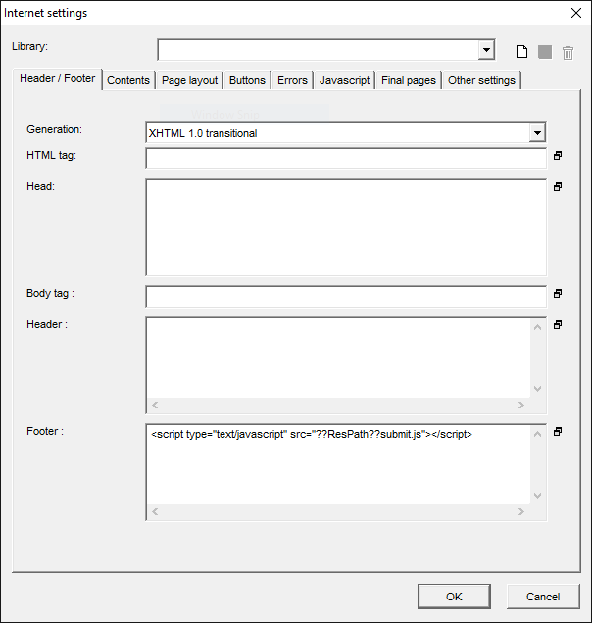Screen dimensions: 592x623
Task: Click the Cancel button
Action: point(543,596)
